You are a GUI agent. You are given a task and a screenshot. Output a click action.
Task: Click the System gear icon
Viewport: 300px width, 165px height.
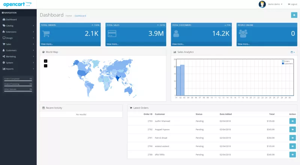(4, 63)
